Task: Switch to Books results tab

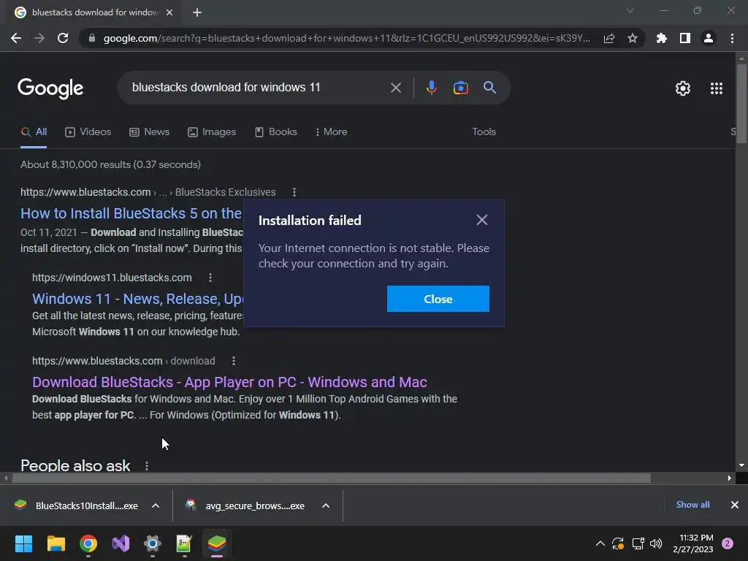Action: (x=275, y=132)
